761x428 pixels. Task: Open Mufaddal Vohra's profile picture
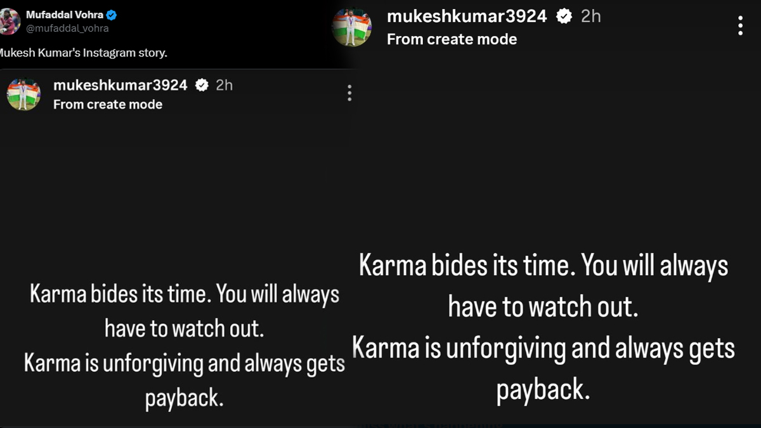point(9,22)
